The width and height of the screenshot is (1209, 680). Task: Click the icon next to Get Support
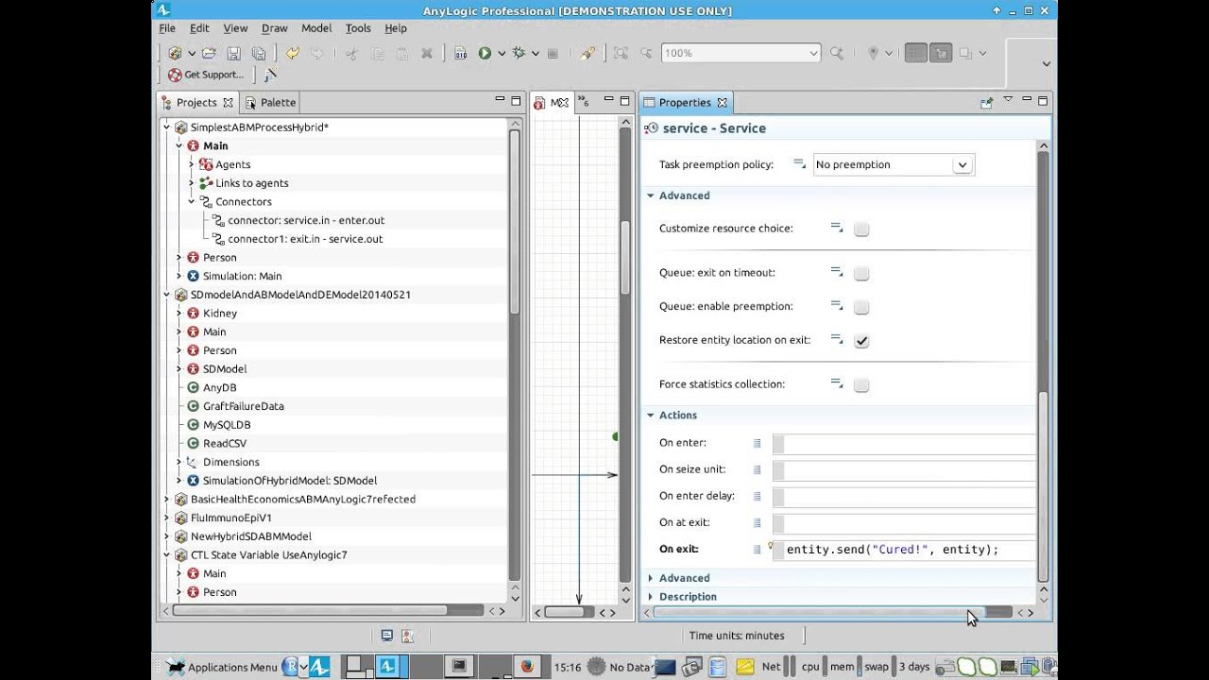pyautogui.click(x=270, y=75)
